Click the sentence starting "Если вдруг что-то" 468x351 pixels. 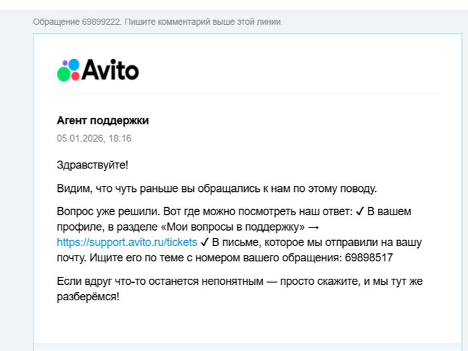[239, 281]
